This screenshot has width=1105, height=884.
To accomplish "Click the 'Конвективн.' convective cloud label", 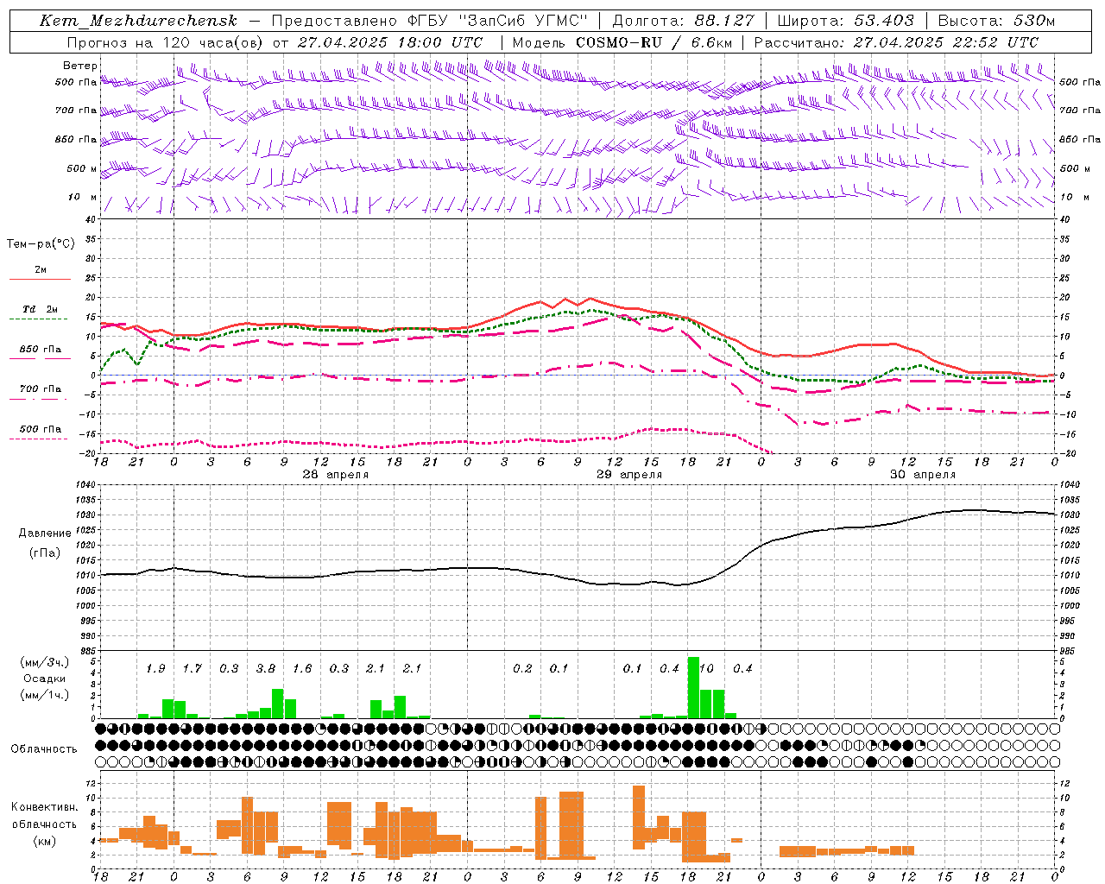I will [44, 807].
